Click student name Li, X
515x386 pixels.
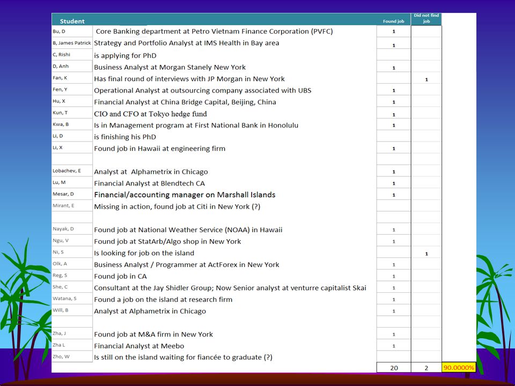pos(57,148)
